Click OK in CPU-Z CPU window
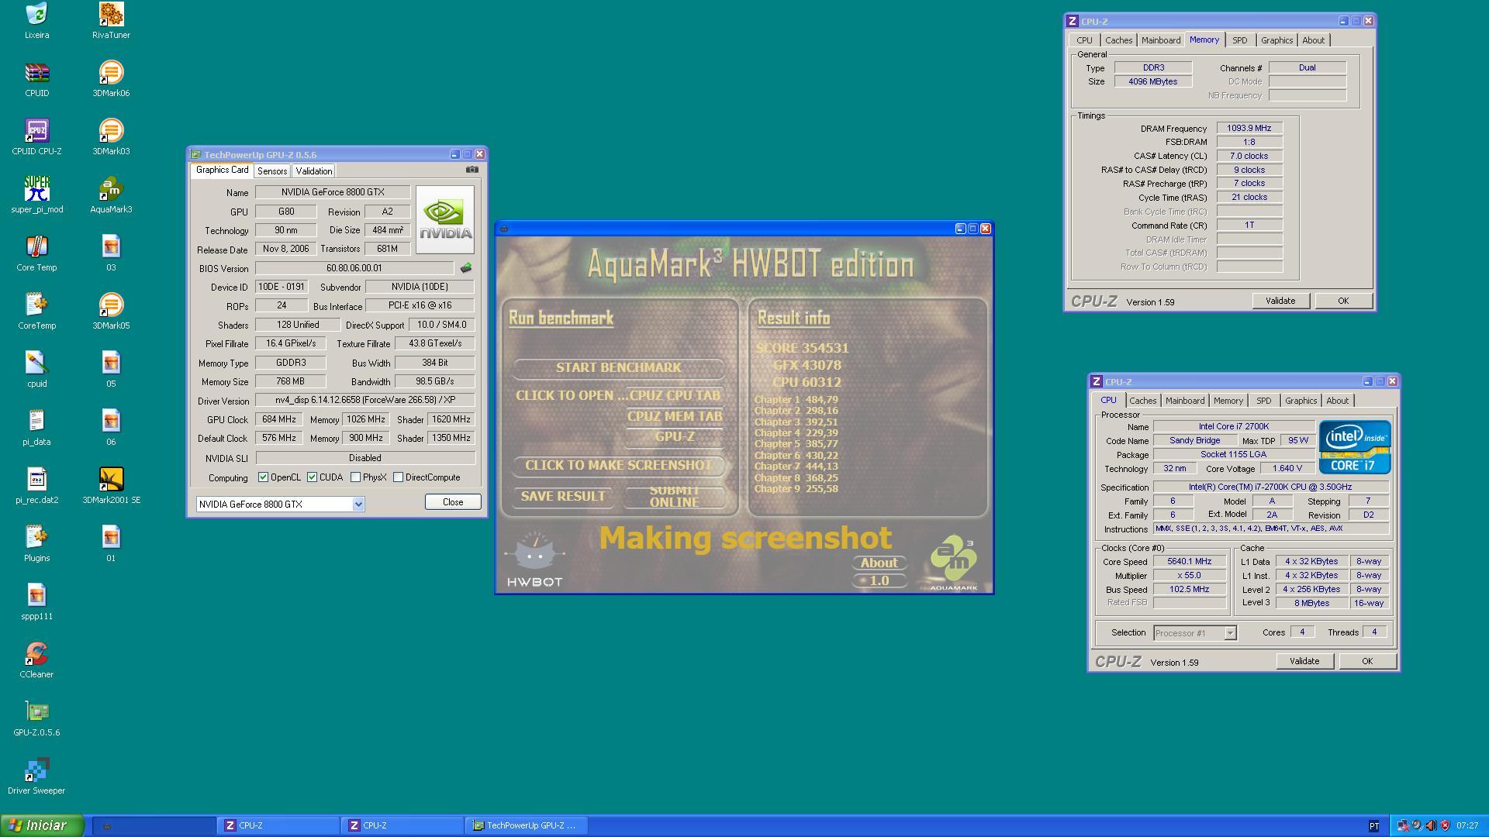This screenshot has width=1489, height=837. pos(1367,661)
